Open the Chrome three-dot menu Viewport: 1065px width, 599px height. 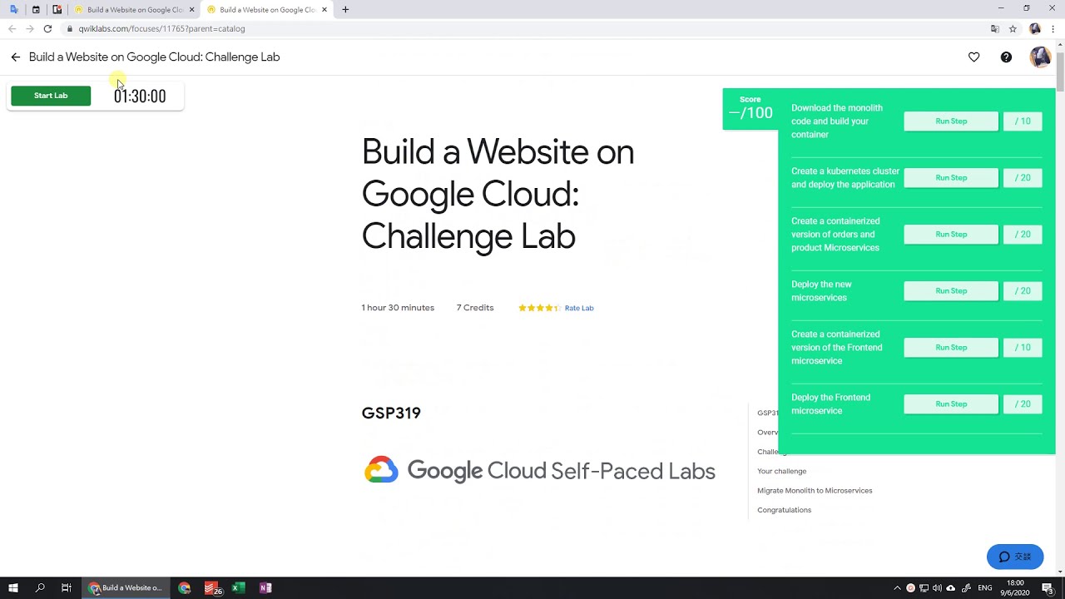(1053, 28)
